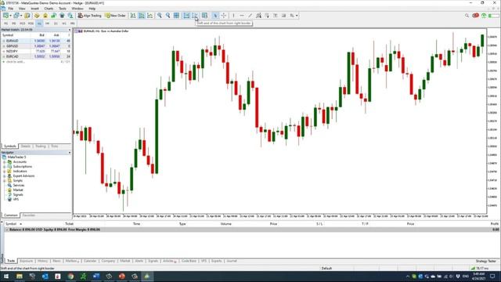Open the Charts menu
This screenshot has height=282, width=501.
pos(49,9)
